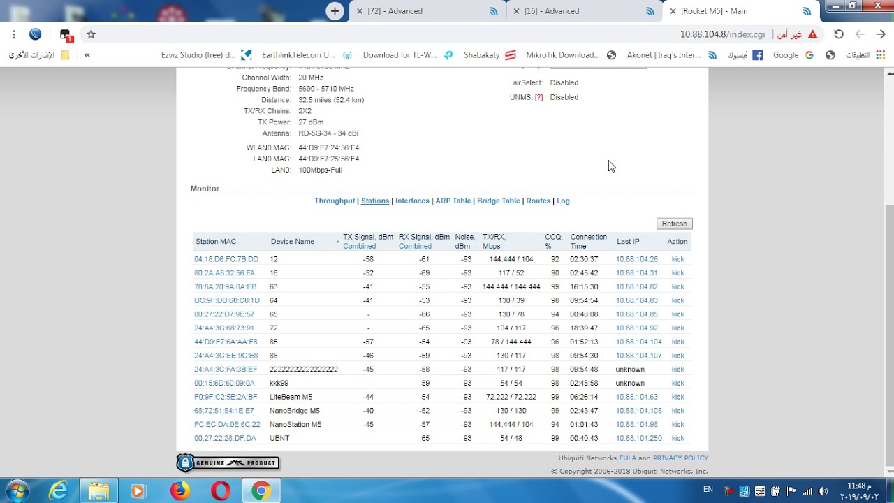Launch Internet Explorer from taskbar
The height and width of the screenshot is (503, 894).
click(x=59, y=491)
